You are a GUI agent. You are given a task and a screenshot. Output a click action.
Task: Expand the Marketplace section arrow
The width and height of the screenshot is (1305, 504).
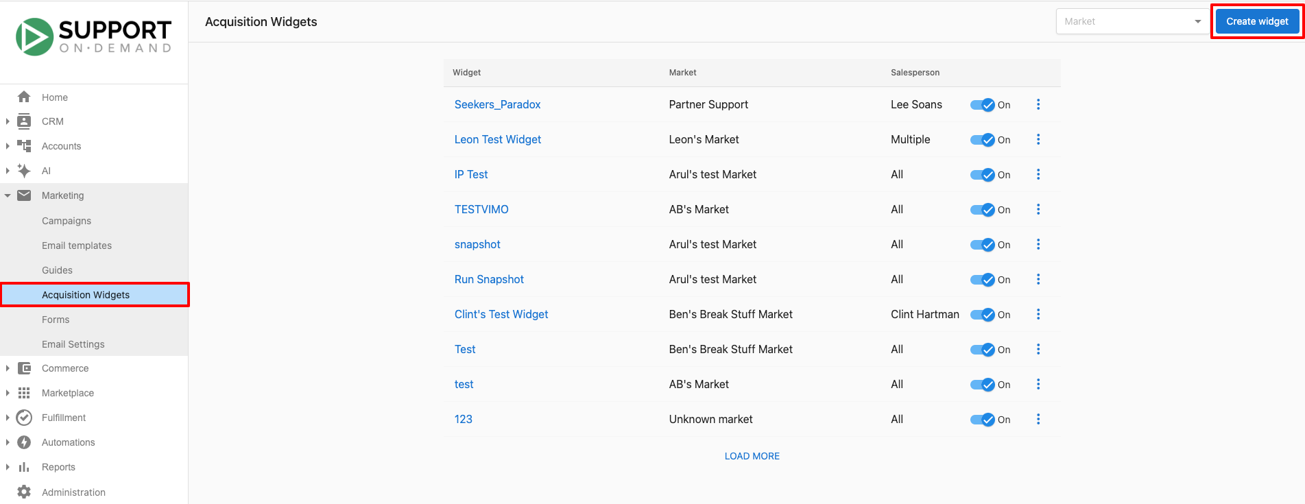pos(8,393)
